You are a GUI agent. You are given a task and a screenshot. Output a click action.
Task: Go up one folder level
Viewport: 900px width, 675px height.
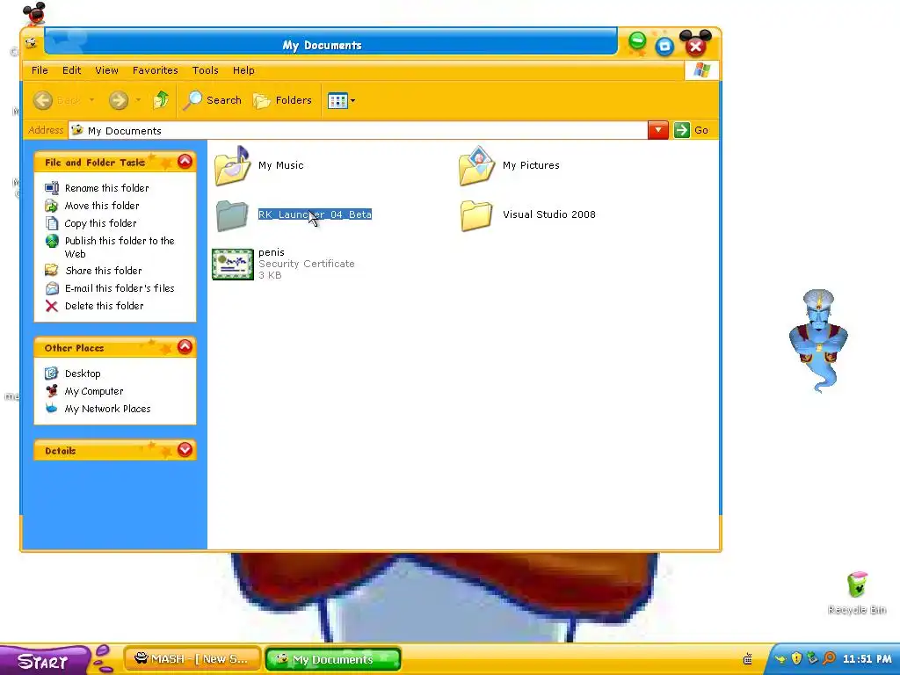pyautogui.click(x=162, y=100)
